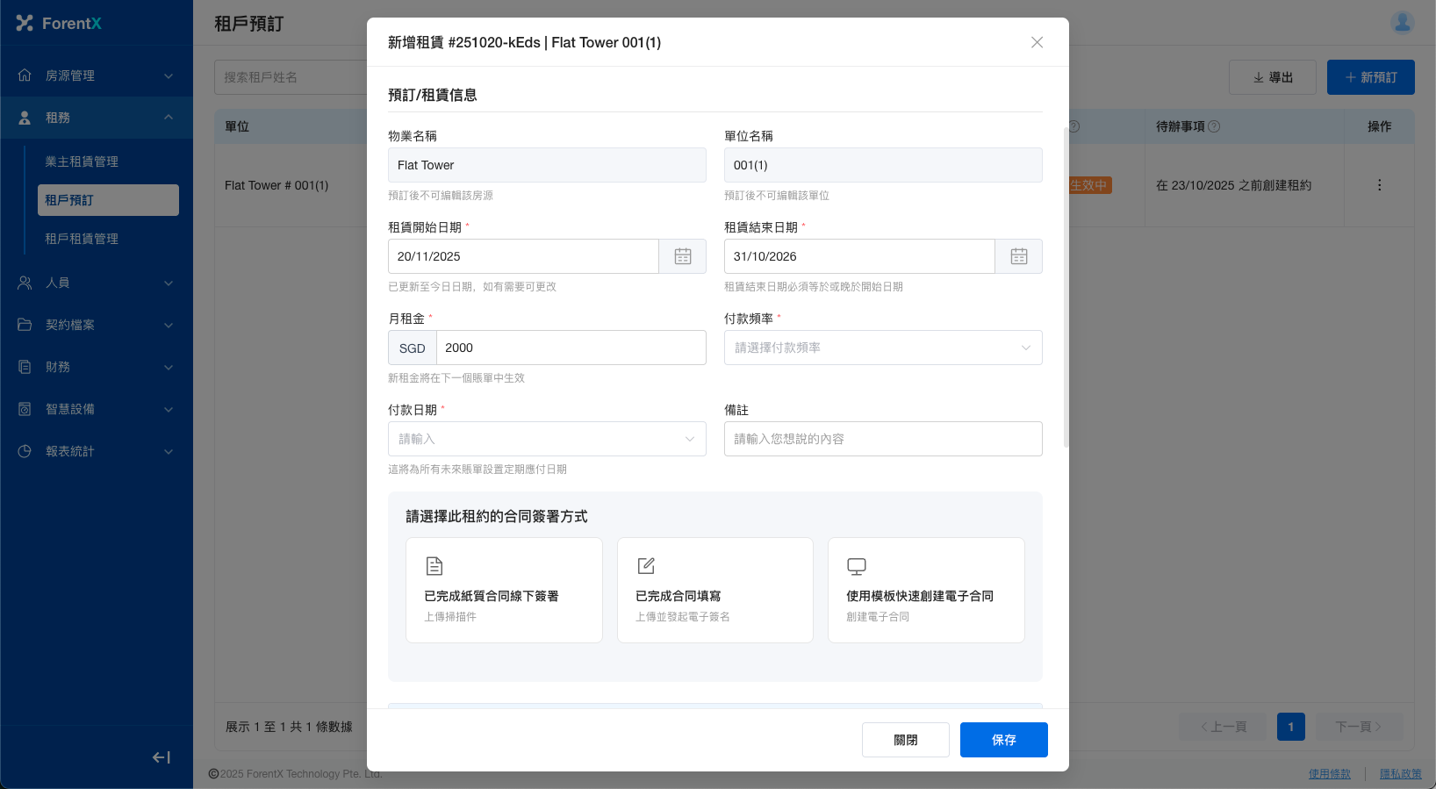Image resolution: width=1436 pixels, height=789 pixels.
Task: Click the user avatar icon
Action: pyautogui.click(x=1402, y=23)
